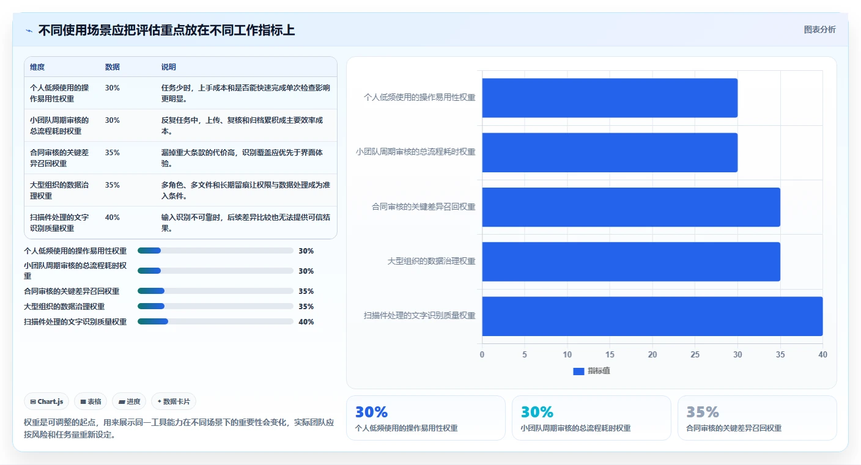The image size is (861, 465).
Task: Click the 合同审核的关键差异召回权重 progress bar
Action: point(216,291)
